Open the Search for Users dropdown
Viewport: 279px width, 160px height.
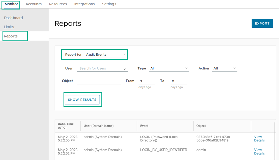coord(102,68)
